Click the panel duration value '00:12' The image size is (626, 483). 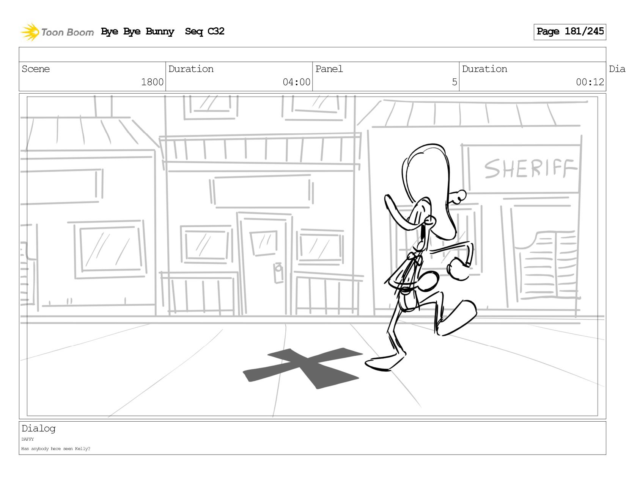[x=590, y=82]
